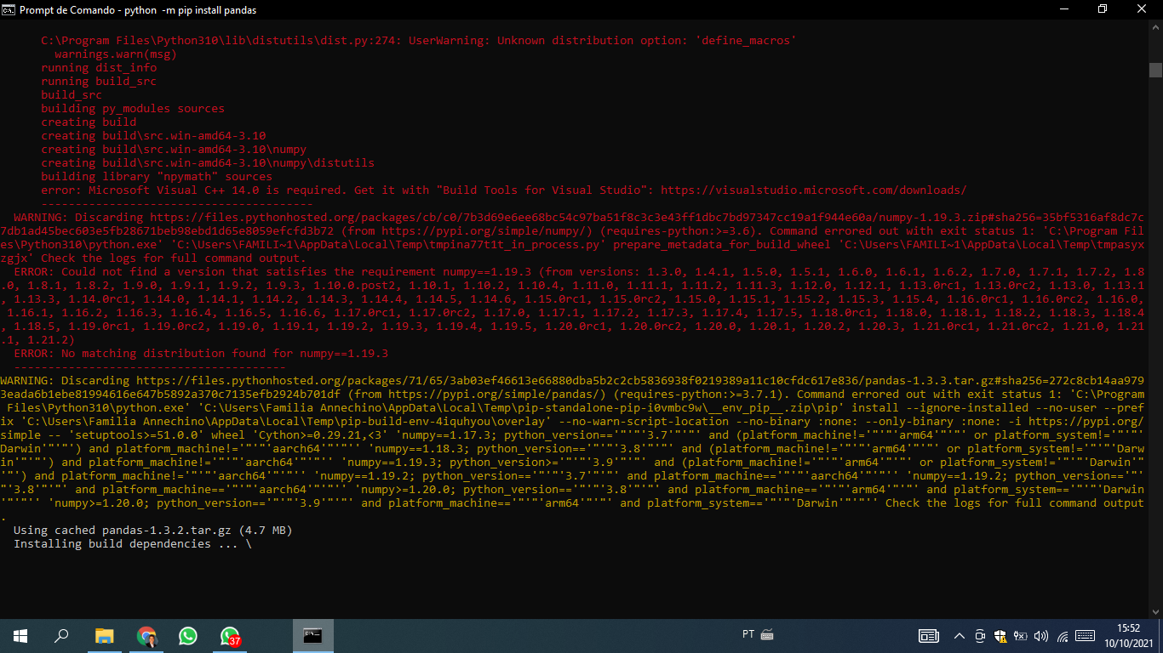This screenshot has width=1163, height=653.
Task: Open News and interests widget
Action: (929, 635)
